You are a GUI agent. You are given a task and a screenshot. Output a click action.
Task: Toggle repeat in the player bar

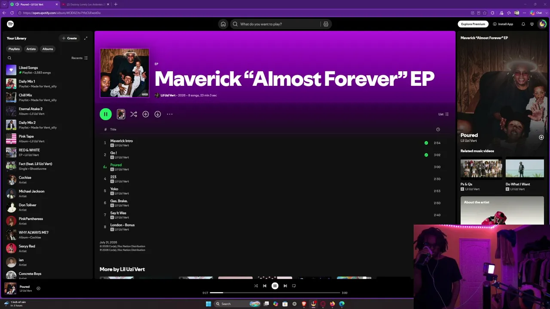[294, 286]
